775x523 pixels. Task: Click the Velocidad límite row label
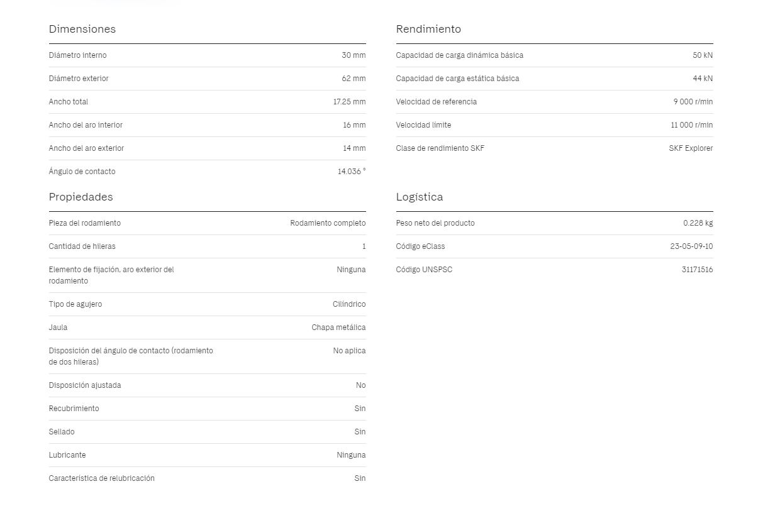click(x=424, y=125)
